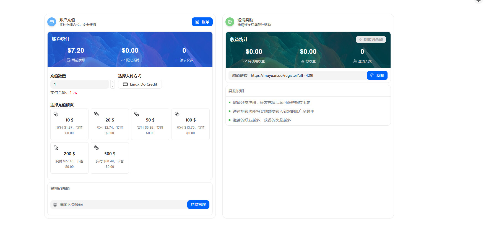Click the $7.20 current balance value
Screen dimensions: 486x243
coord(76,51)
